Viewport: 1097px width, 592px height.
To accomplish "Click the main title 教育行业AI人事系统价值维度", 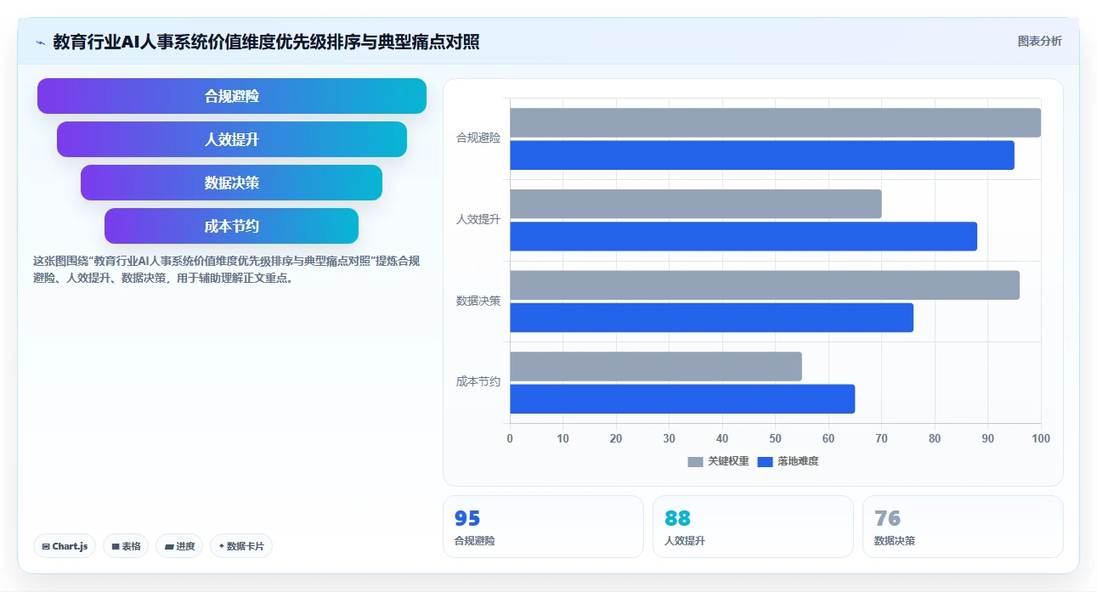I will pos(266,42).
